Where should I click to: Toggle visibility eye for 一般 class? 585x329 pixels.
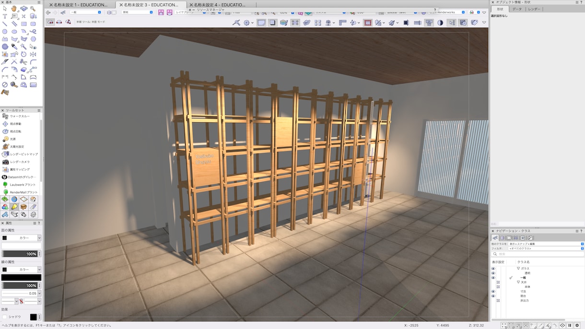[493, 278]
